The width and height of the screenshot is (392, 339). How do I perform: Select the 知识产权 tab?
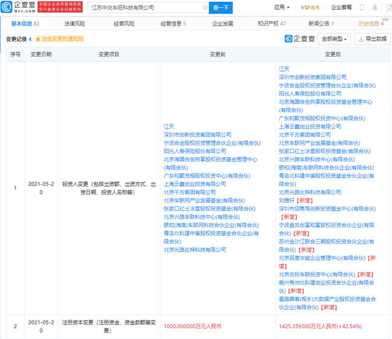[271, 23]
